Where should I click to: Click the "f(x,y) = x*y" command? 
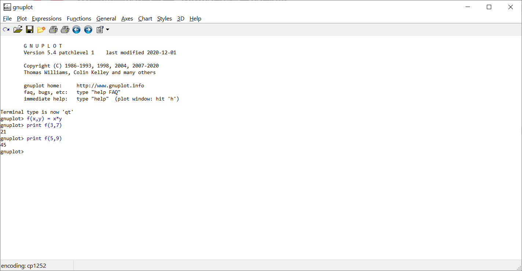coord(44,118)
